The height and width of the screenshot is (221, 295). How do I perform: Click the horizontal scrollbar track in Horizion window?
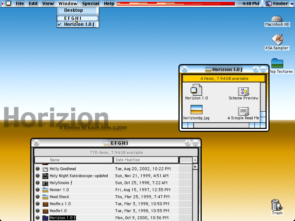[221, 125]
